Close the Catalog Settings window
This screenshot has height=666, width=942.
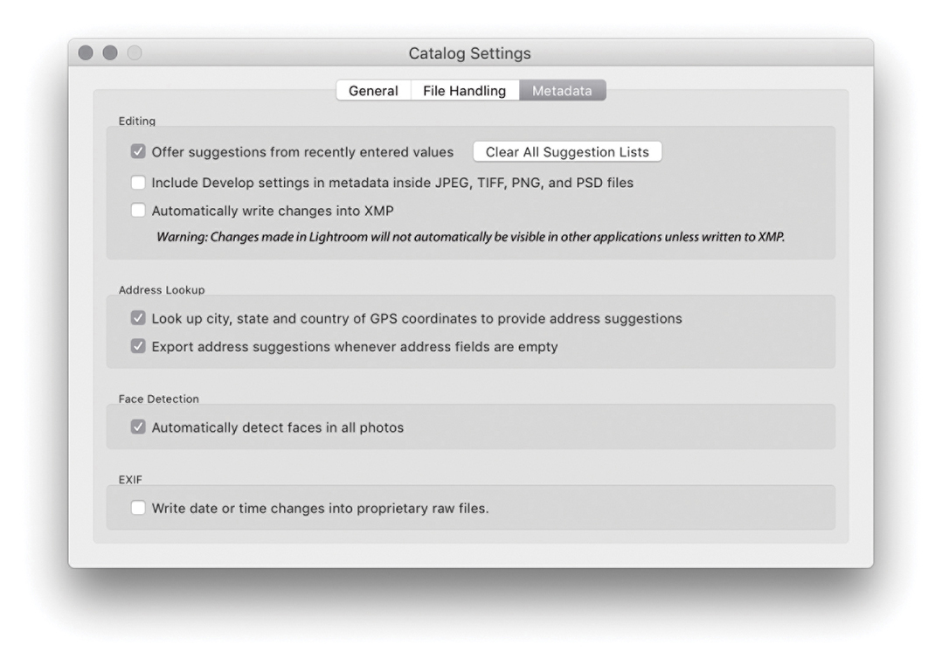pyautogui.click(x=87, y=53)
